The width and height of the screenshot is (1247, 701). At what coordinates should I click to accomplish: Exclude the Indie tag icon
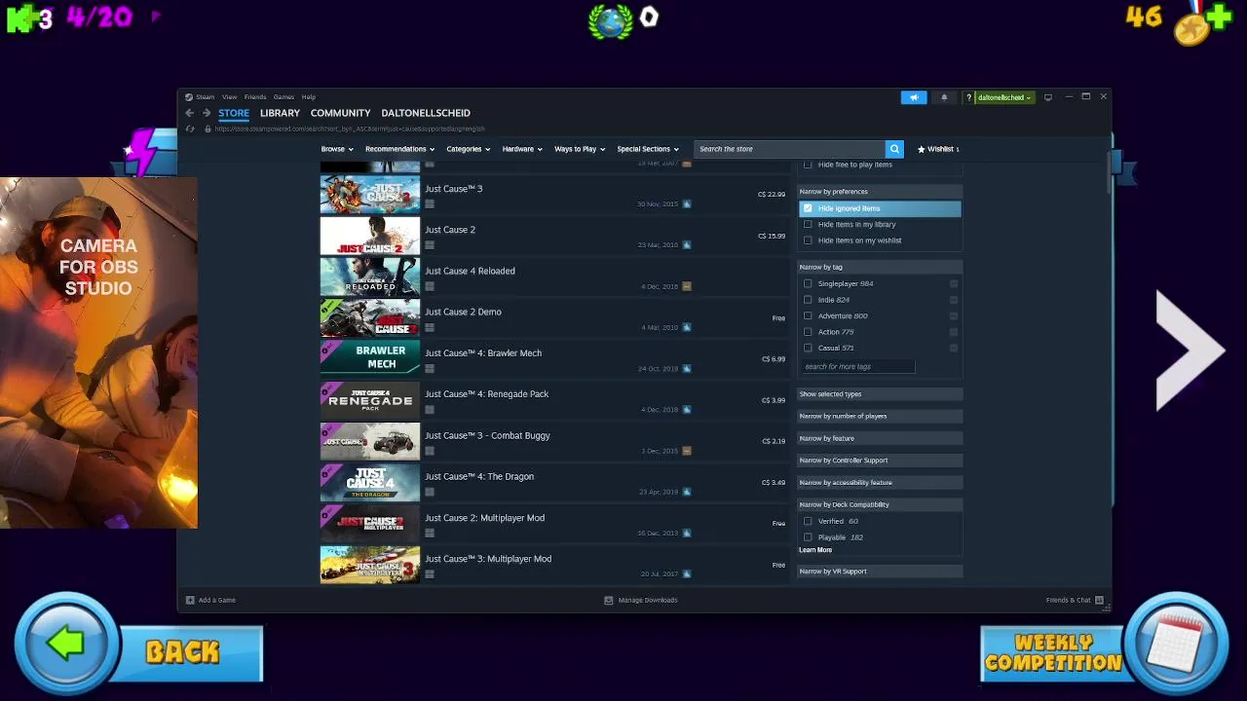point(954,300)
